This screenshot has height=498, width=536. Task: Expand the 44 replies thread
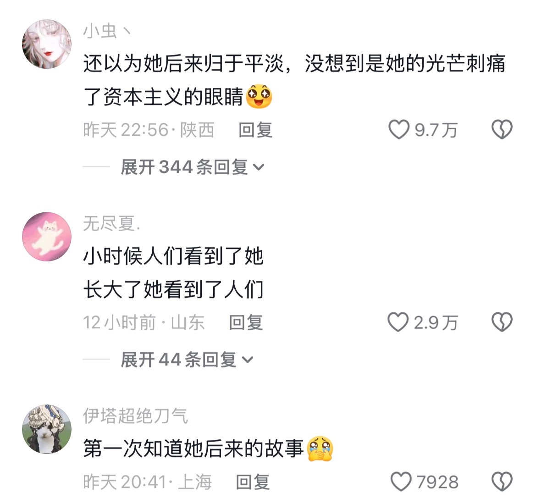tap(187, 360)
